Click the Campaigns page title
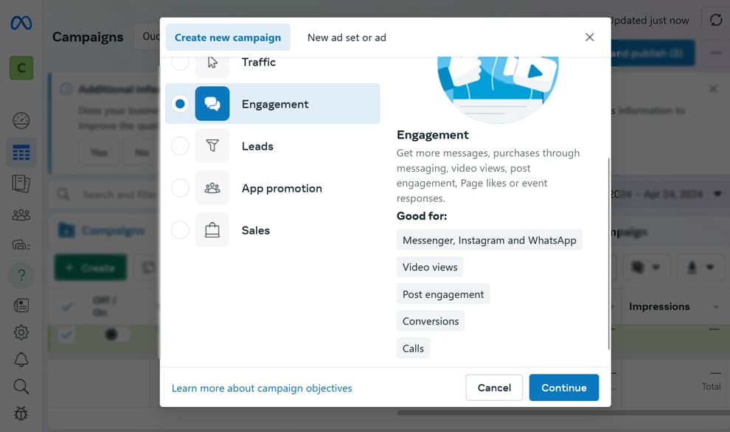The image size is (730, 432). (88, 38)
